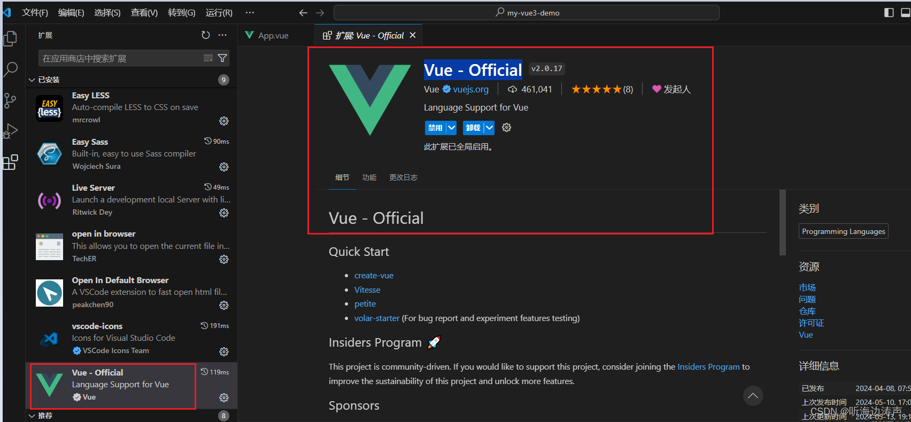Open the View menu
The image size is (911, 422).
pos(144,12)
